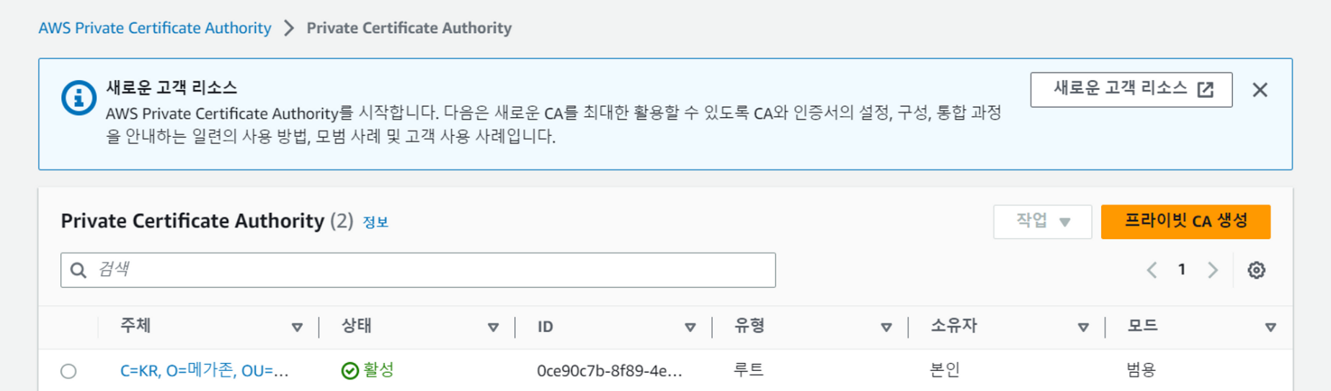The width and height of the screenshot is (1331, 391).
Task: Go to previous page of results
Action: pyautogui.click(x=1152, y=270)
